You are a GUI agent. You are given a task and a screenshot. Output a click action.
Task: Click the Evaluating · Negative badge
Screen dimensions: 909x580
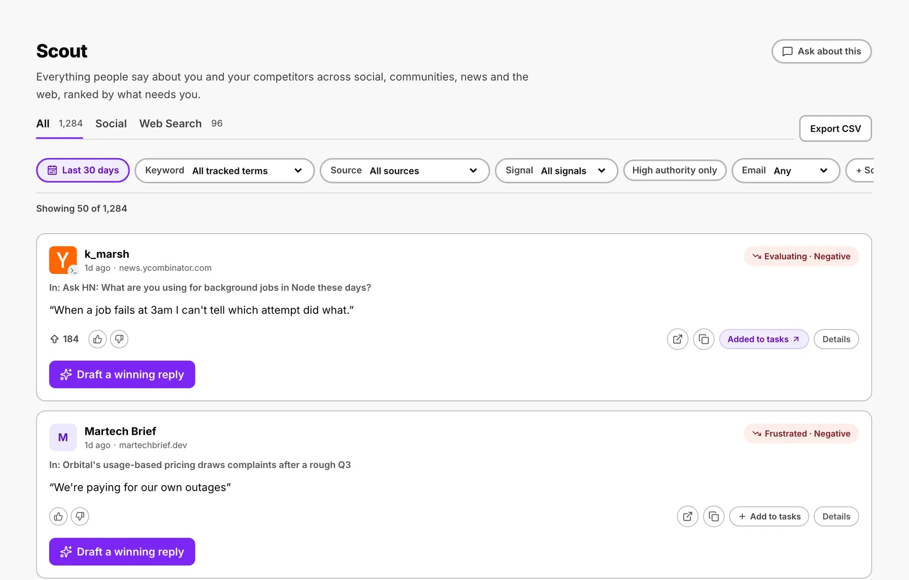coord(801,256)
